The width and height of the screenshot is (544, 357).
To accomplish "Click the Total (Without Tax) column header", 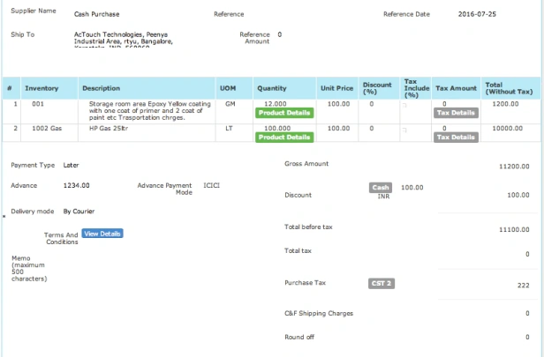I will click(x=509, y=88).
